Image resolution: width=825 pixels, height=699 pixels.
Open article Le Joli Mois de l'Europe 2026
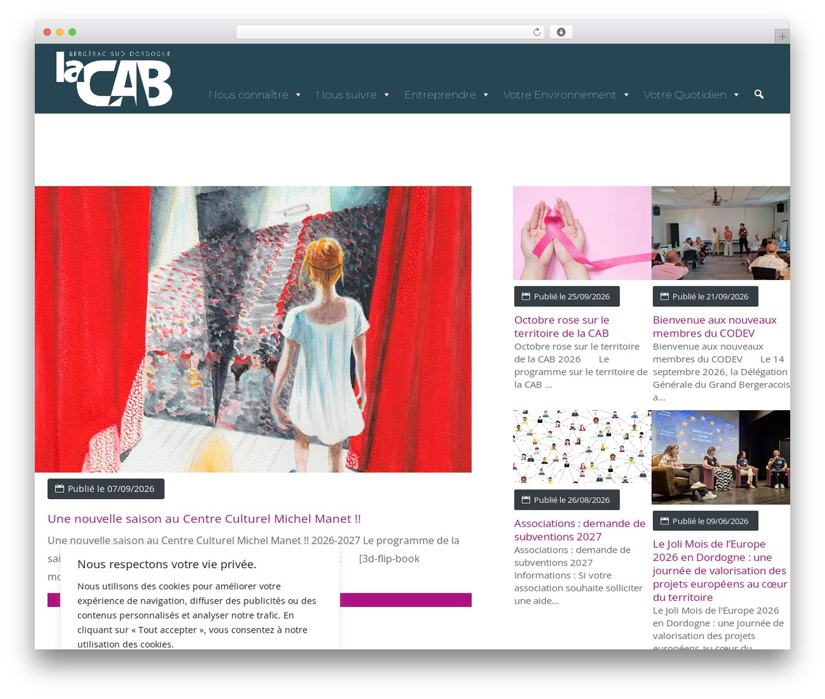click(x=720, y=571)
